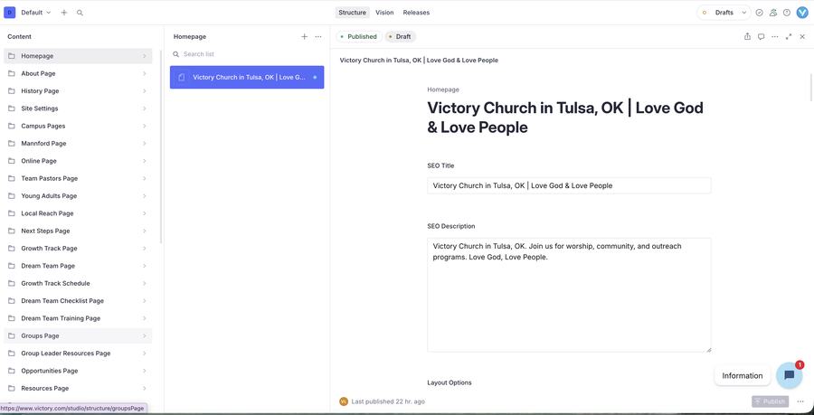Image resolution: width=814 pixels, height=415 pixels.
Task: Click the tasks checkmark icon in top bar
Action: [760, 13]
